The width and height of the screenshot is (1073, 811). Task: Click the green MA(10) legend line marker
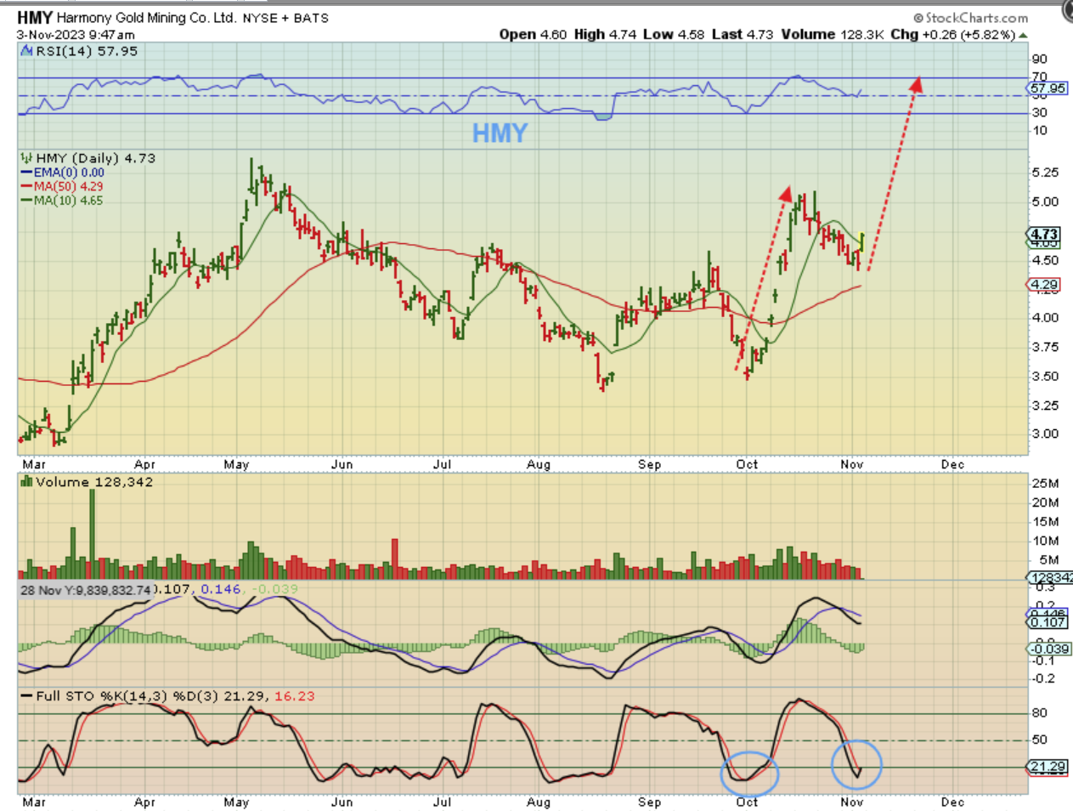(26, 201)
